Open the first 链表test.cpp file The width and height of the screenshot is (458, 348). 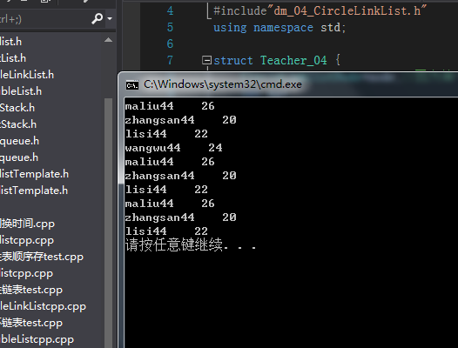coord(31,290)
